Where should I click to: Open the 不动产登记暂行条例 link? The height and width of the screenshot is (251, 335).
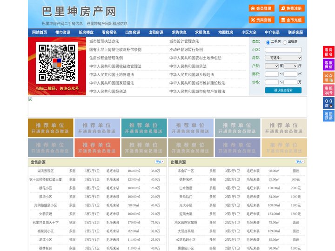click(186, 50)
